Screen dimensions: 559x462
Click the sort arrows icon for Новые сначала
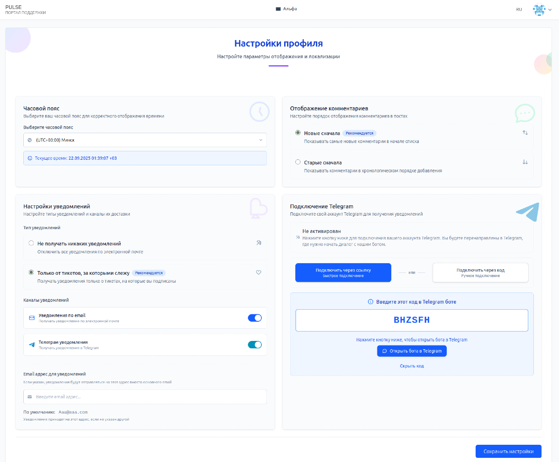tap(525, 133)
